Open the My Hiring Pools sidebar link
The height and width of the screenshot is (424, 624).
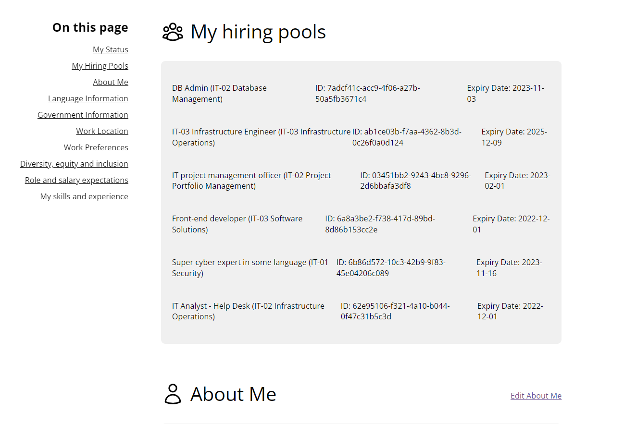coord(100,65)
